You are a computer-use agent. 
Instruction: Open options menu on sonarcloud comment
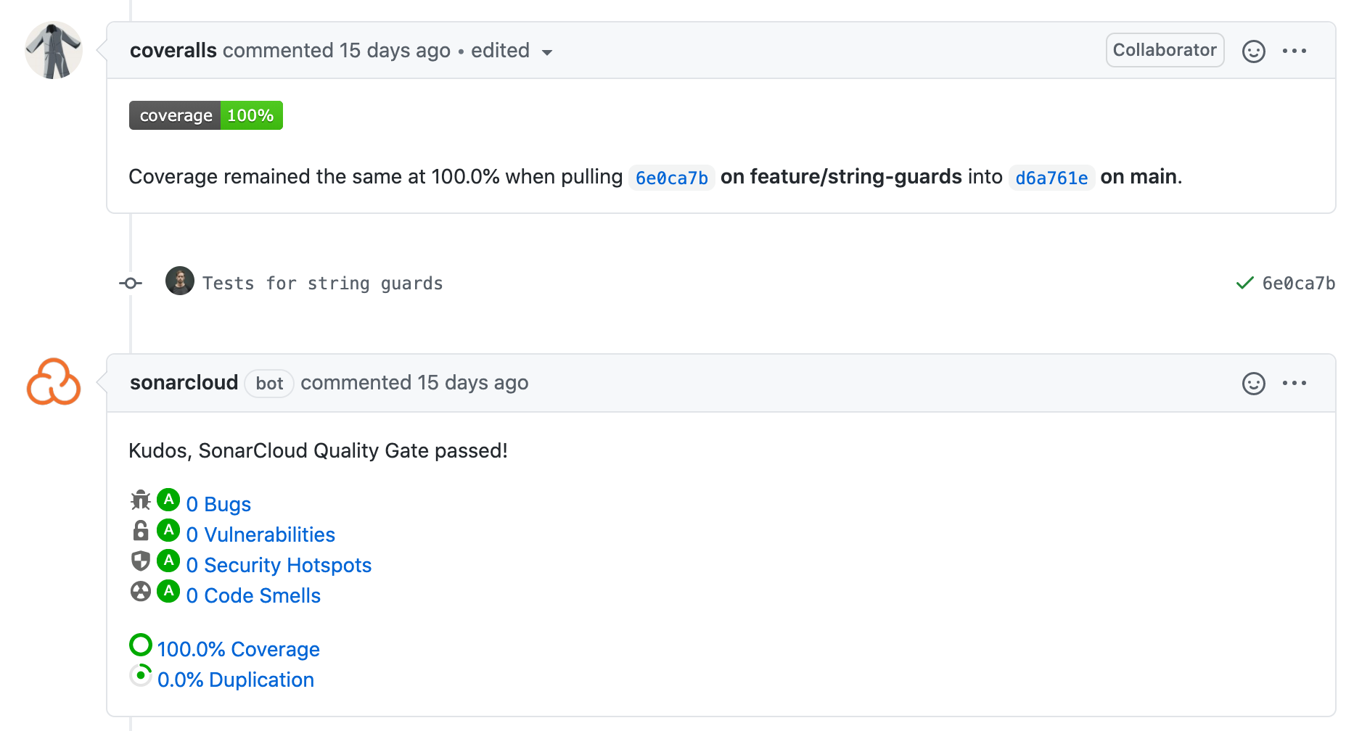(x=1294, y=384)
